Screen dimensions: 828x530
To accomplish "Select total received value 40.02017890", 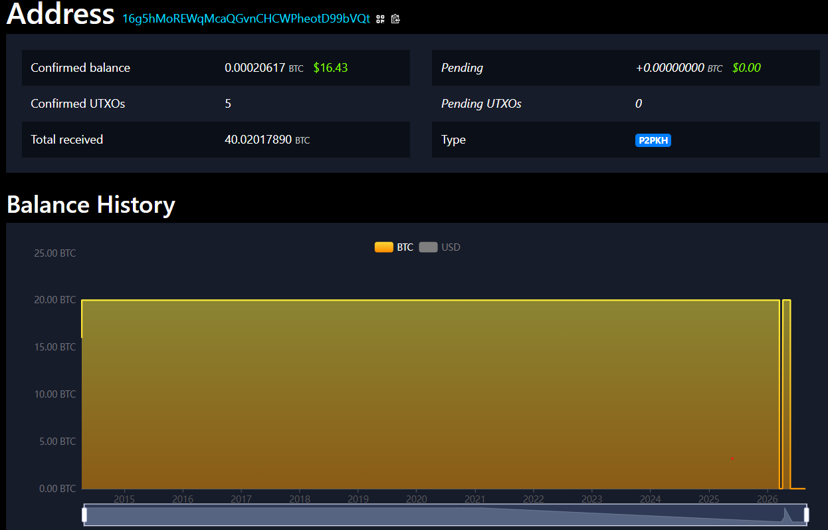I will [258, 140].
